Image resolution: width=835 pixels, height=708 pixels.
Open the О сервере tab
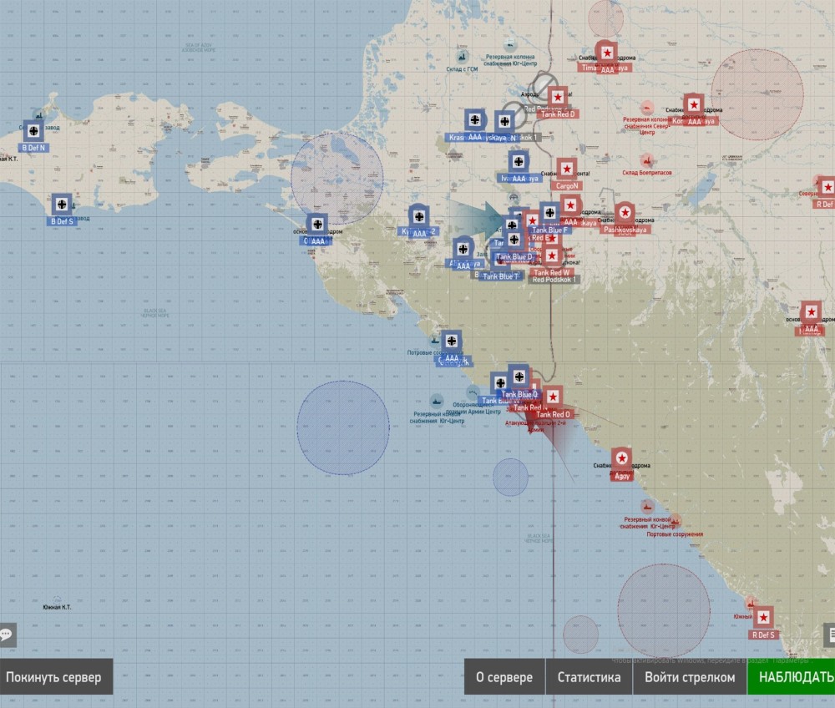click(x=504, y=677)
